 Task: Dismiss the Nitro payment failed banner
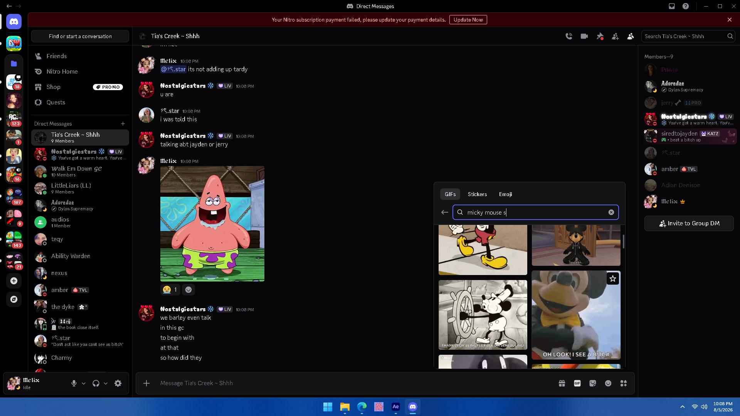pos(730,20)
